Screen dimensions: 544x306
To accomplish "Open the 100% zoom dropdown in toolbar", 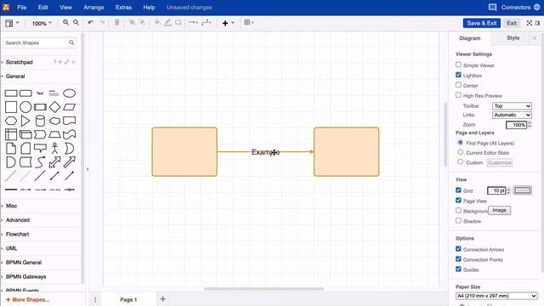I will pos(42,23).
